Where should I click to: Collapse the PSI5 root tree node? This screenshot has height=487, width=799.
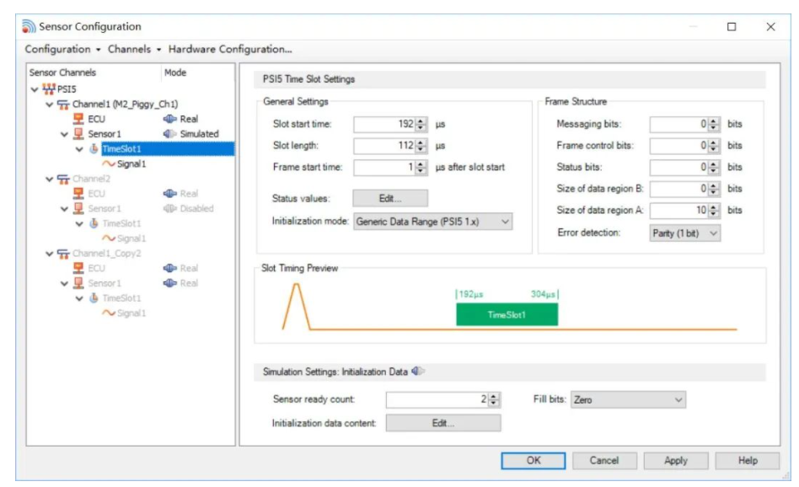[x=35, y=89]
